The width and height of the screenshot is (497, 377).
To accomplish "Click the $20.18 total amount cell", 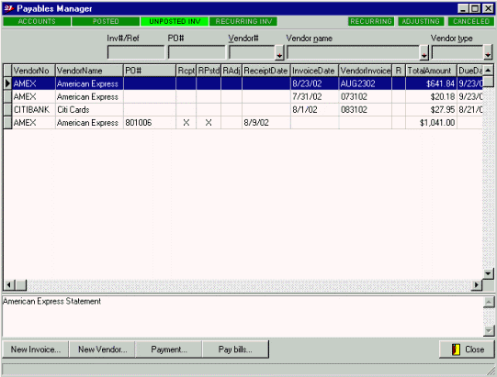I will [431, 96].
